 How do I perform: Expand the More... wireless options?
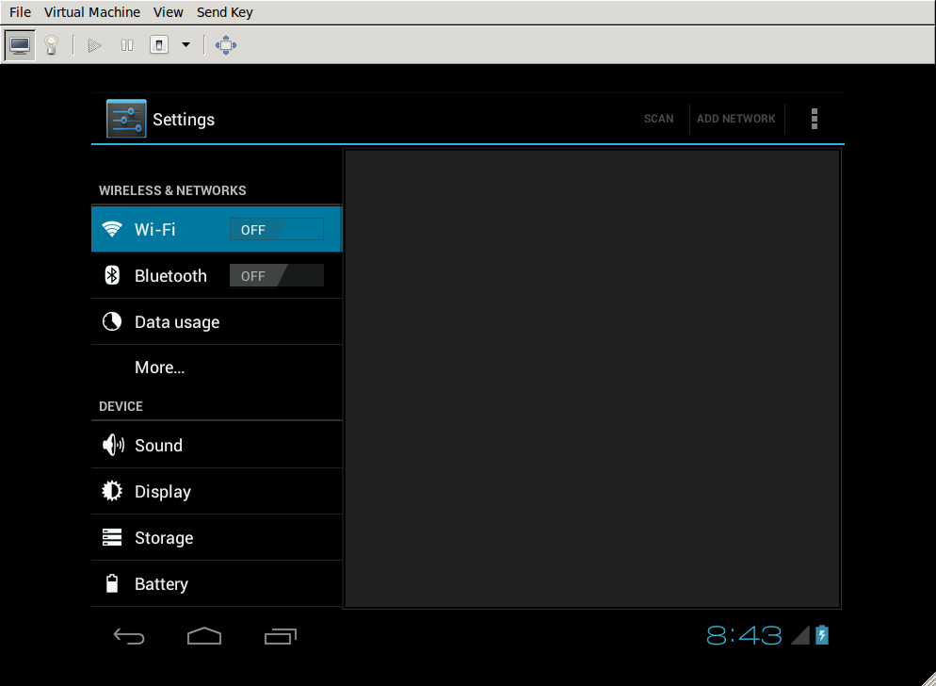tap(159, 367)
